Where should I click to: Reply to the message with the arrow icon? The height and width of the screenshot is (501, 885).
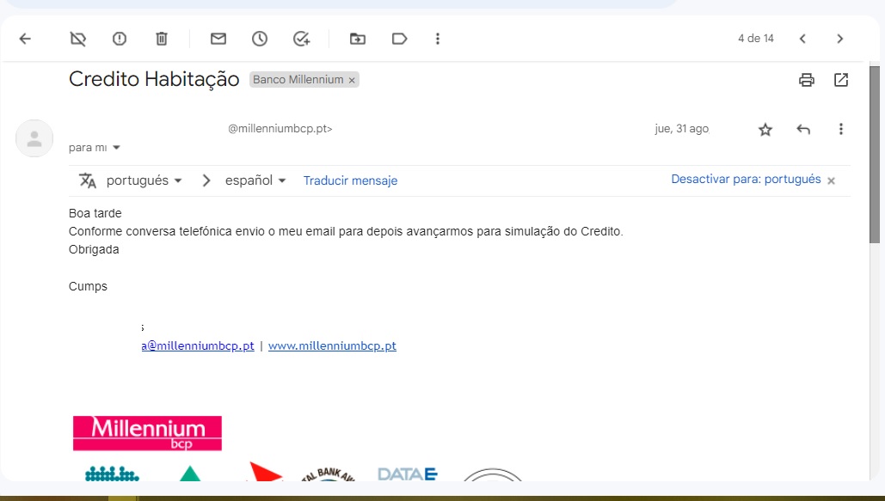(x=803, y=129)
